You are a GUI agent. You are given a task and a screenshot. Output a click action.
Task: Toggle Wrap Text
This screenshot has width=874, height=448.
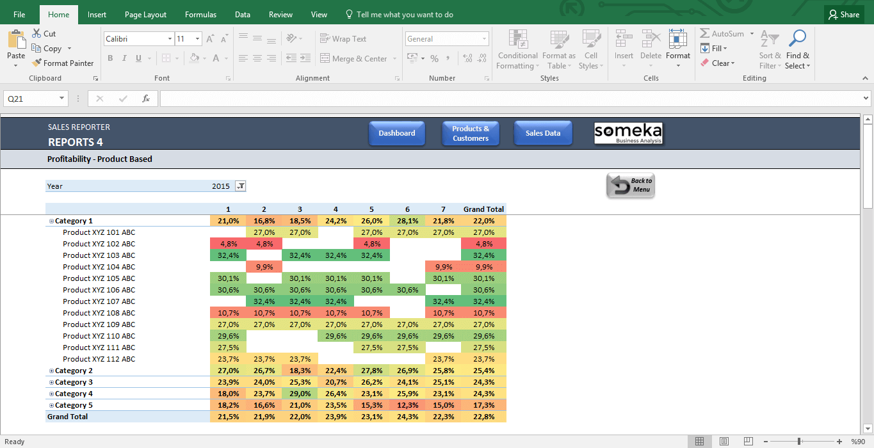(343, 39)
